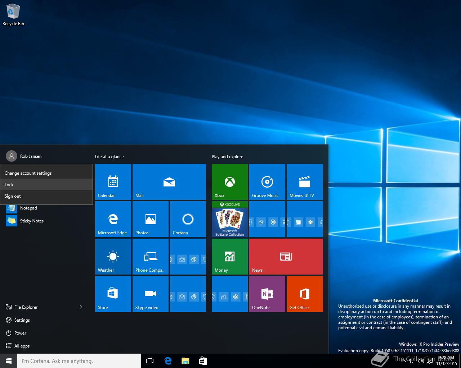The height and width of the screenshot is (368, 461).
Task: Select Lock from account menu
Action: click(46, 185)
